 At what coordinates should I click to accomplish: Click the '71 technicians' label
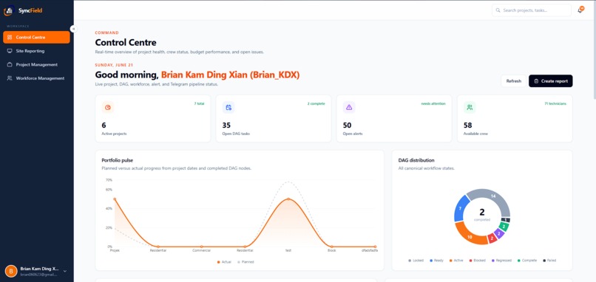point(555,103)
